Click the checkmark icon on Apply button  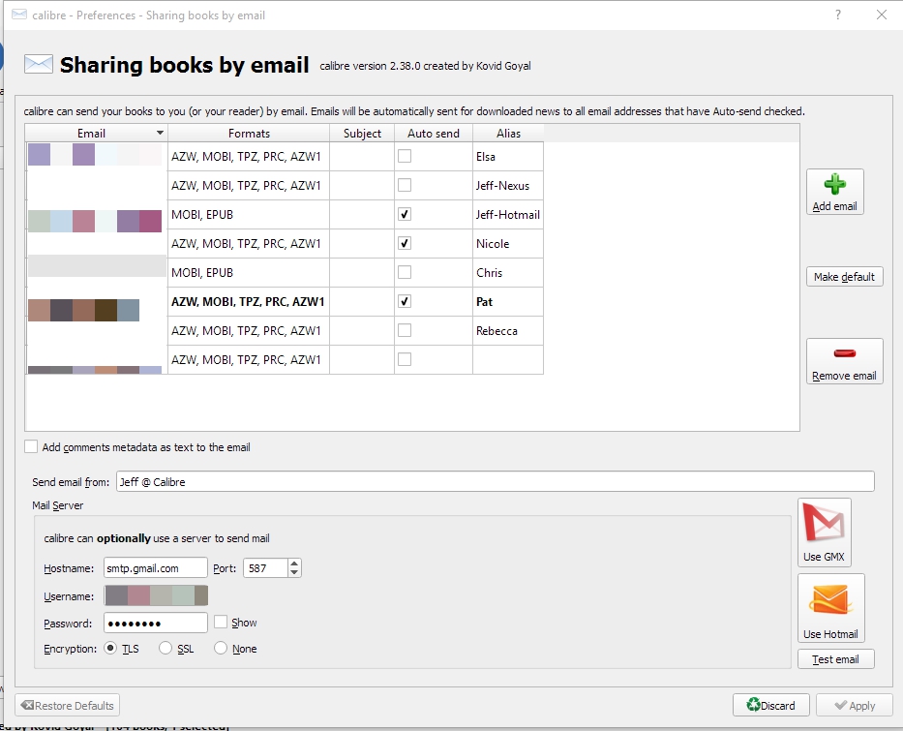point(840,705)
